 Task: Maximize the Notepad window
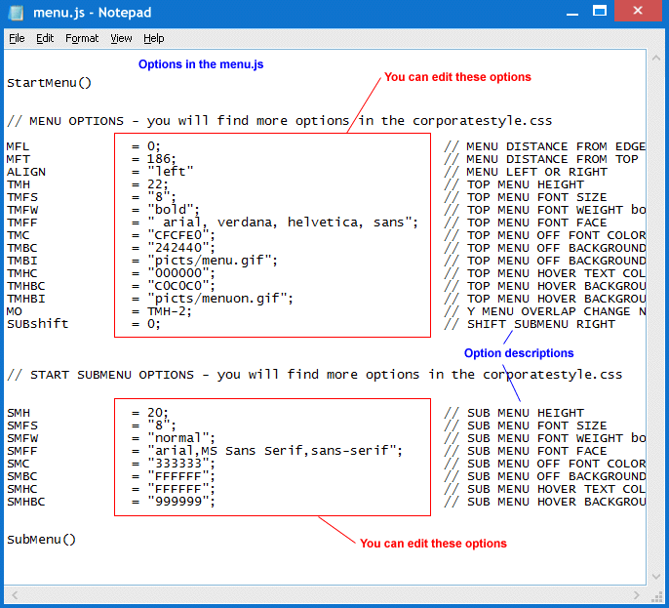(x=599, y=11)
